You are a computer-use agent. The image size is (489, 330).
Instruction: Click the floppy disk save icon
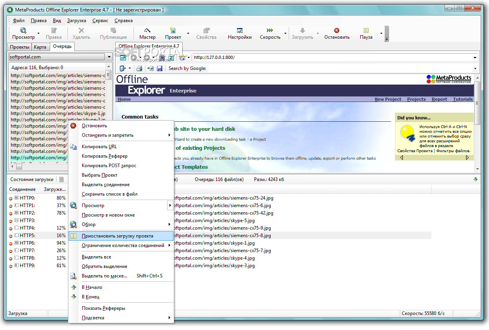[x=160, y=68]
